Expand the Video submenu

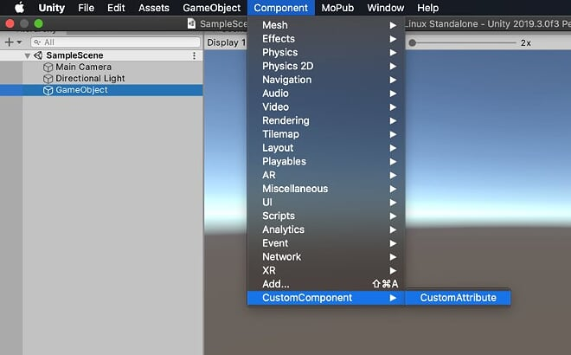tap(326, 106)
